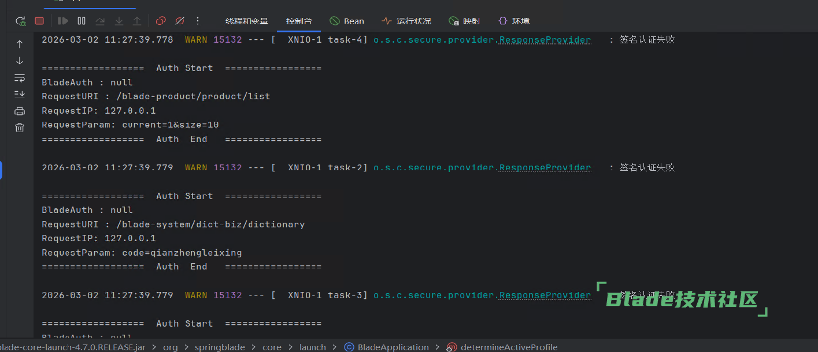Toggle Mute Breakpoints

[179, 21]
